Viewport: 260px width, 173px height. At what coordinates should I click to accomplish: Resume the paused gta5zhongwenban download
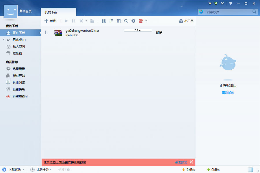point(46,32)
